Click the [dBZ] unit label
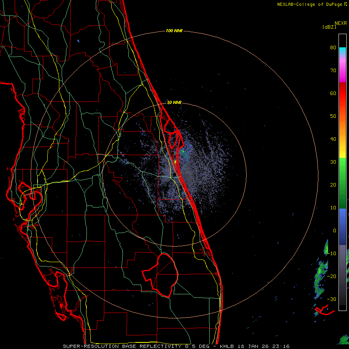Viewport: 349px width, 349px height. click(x=329, y=27)
